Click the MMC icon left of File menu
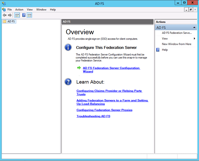This screenshot has height=161, width=199. (4, 10)
